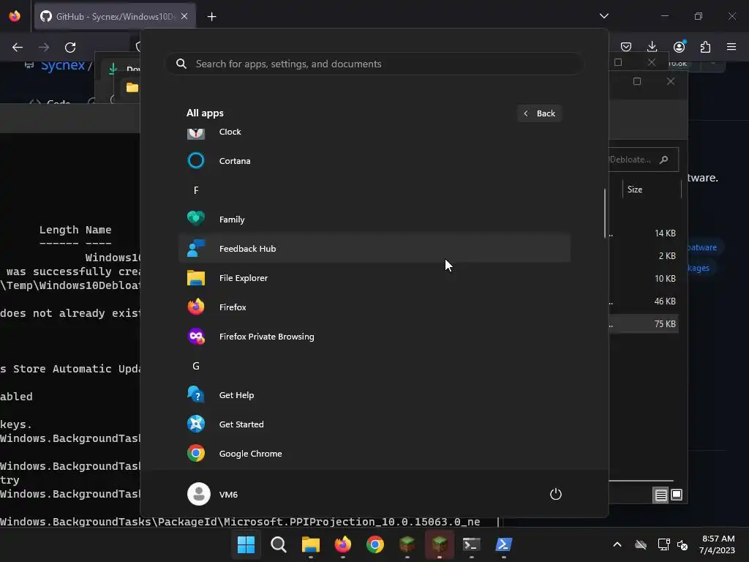Open Firefox application hamburger menu

[x=731, y=47]
